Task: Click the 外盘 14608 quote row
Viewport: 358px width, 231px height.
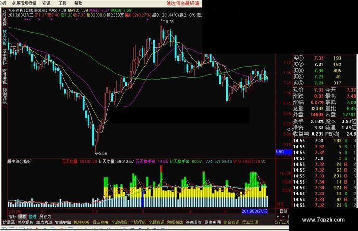Action: point(308,115)
